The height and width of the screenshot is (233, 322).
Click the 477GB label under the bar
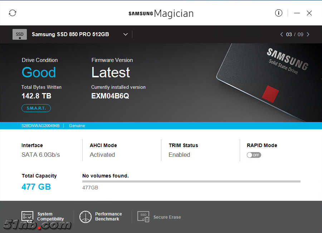coord(90,188)
